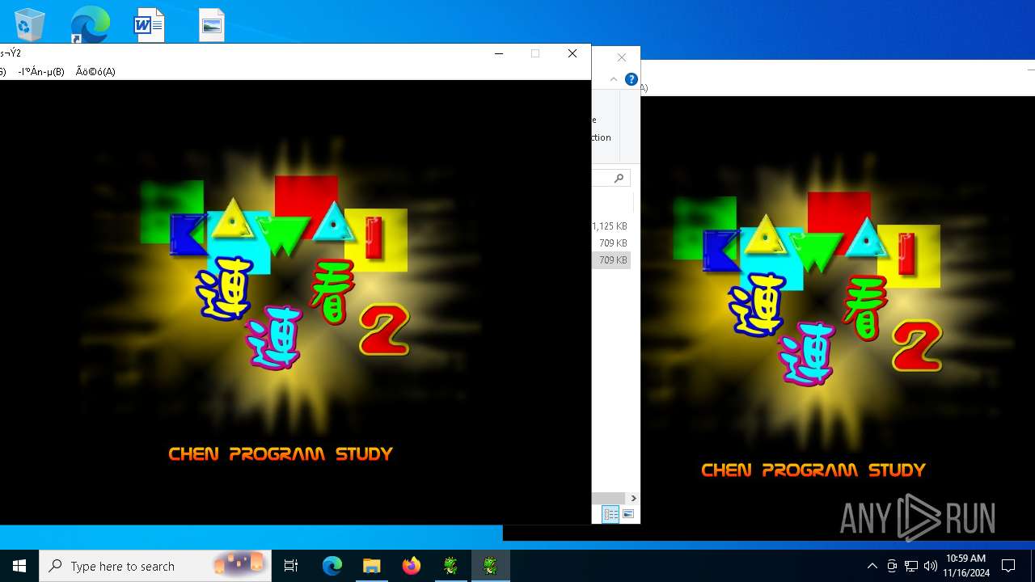Screen dimensions: 1035x582
Task: Open network status tray icon
Action: (911, 566)
